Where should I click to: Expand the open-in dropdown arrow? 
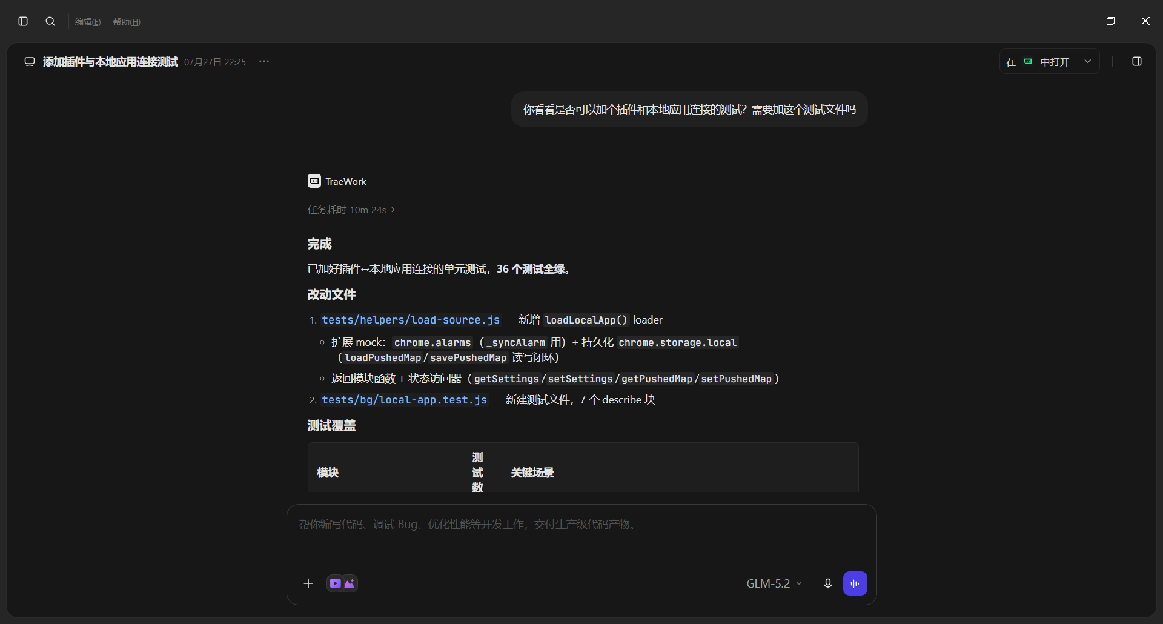click(1088, 62)
